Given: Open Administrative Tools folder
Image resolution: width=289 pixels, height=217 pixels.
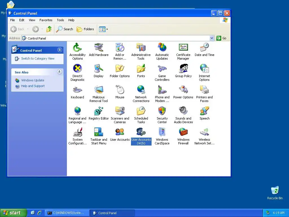Looking at the screenshot, I should tap(141, 47).
